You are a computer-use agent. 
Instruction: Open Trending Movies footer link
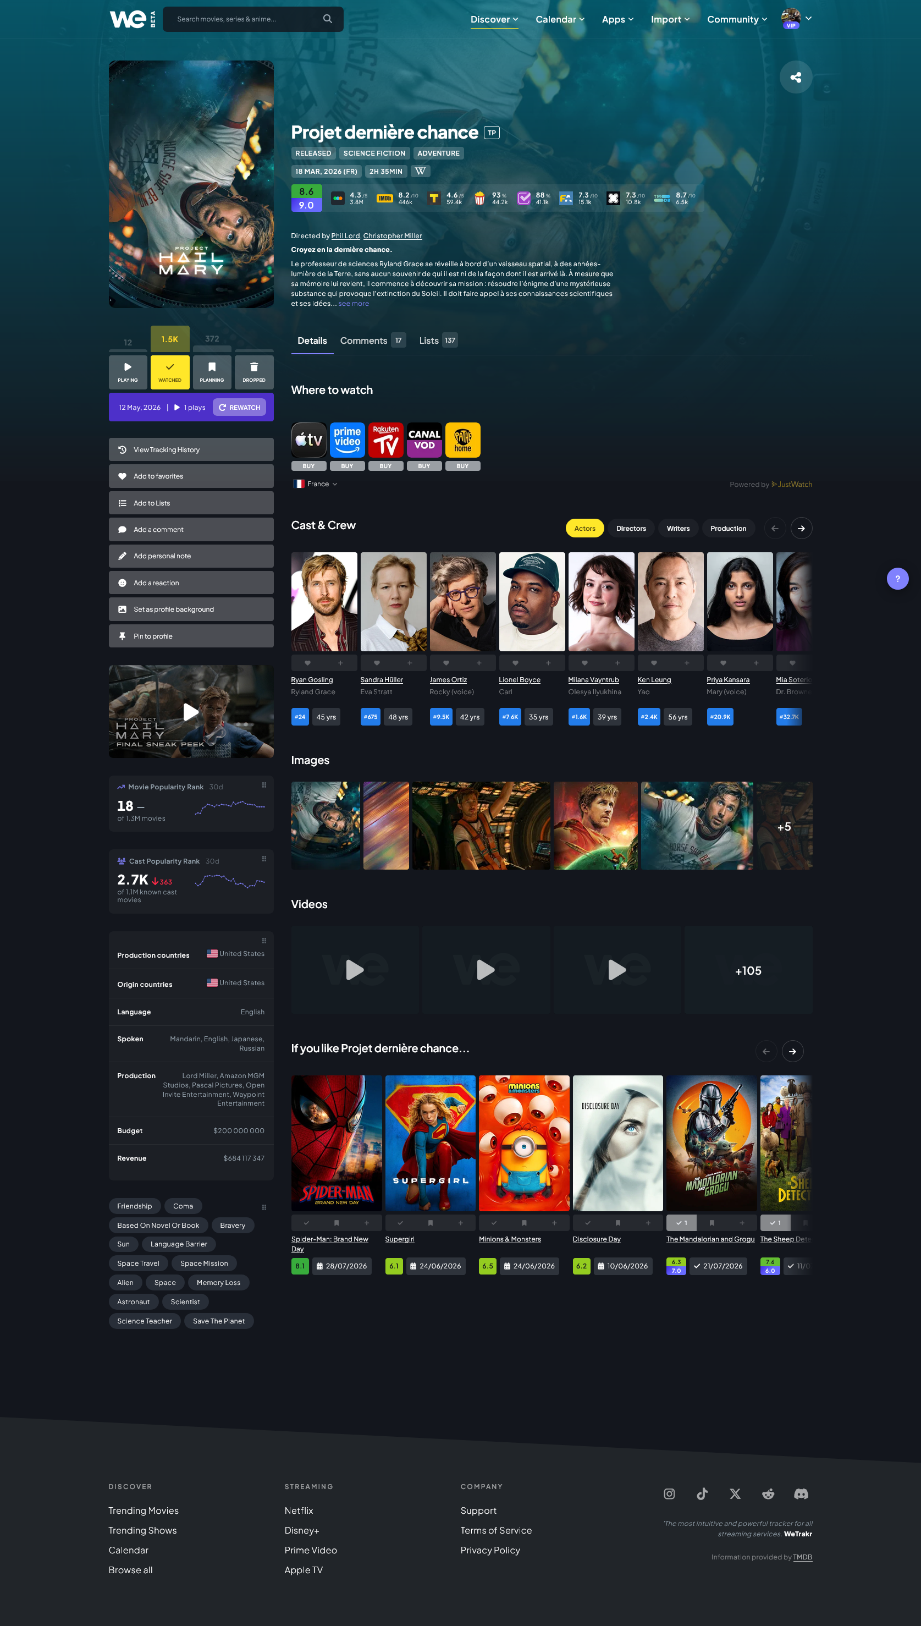point(144,1511)
